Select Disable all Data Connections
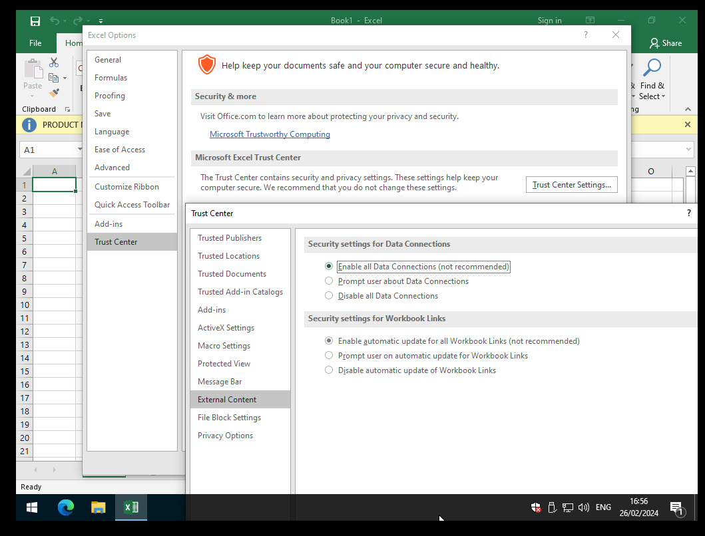The image size is (705, 536). click(x=329, y=295)
